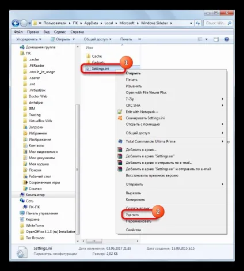The image size is (244, 271).
Task: Expand Общий доступ context submenu
Action: [x=171, y=133]
